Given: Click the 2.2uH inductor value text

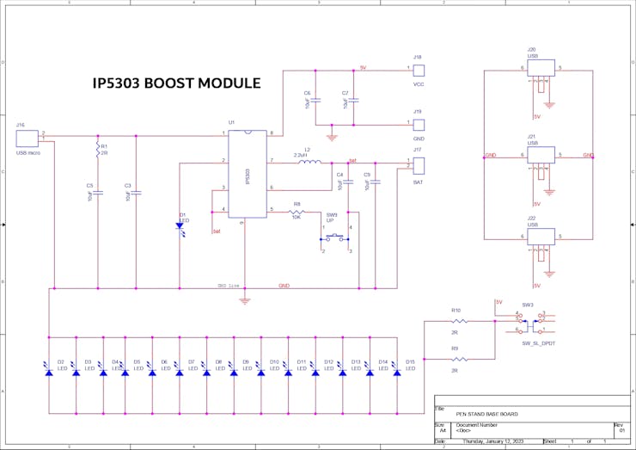Looking at the screenshot, I should (x=301, y=155).
